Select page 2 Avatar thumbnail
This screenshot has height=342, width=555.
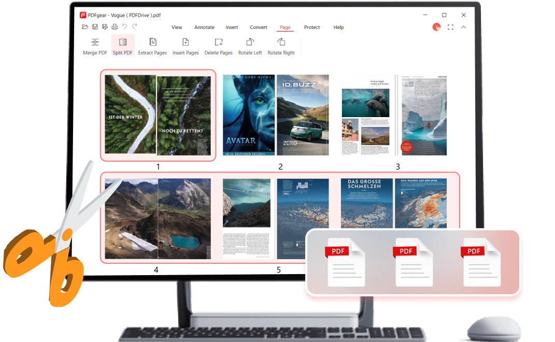(x=276, y=115)
